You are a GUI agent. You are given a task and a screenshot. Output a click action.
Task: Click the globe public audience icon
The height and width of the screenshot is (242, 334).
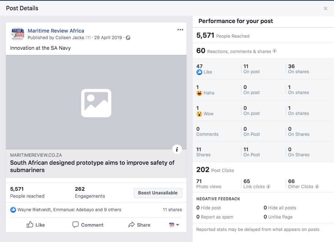click(128, 38)
